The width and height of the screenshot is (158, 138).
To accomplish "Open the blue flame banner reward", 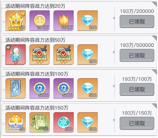I will coord(15,88).
